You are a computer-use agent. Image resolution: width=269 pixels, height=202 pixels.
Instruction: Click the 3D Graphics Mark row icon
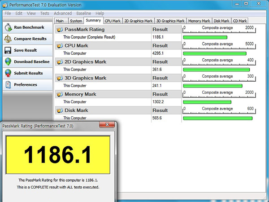(x=60, y=78)
